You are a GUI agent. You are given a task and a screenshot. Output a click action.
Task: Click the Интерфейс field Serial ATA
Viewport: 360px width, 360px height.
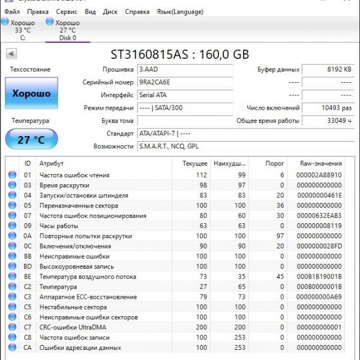pyautogui.click(x=185, y=95)
